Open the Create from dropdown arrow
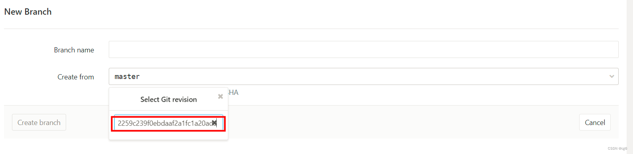The height and width of the screenshot is (154, 633). click(611, 77)
